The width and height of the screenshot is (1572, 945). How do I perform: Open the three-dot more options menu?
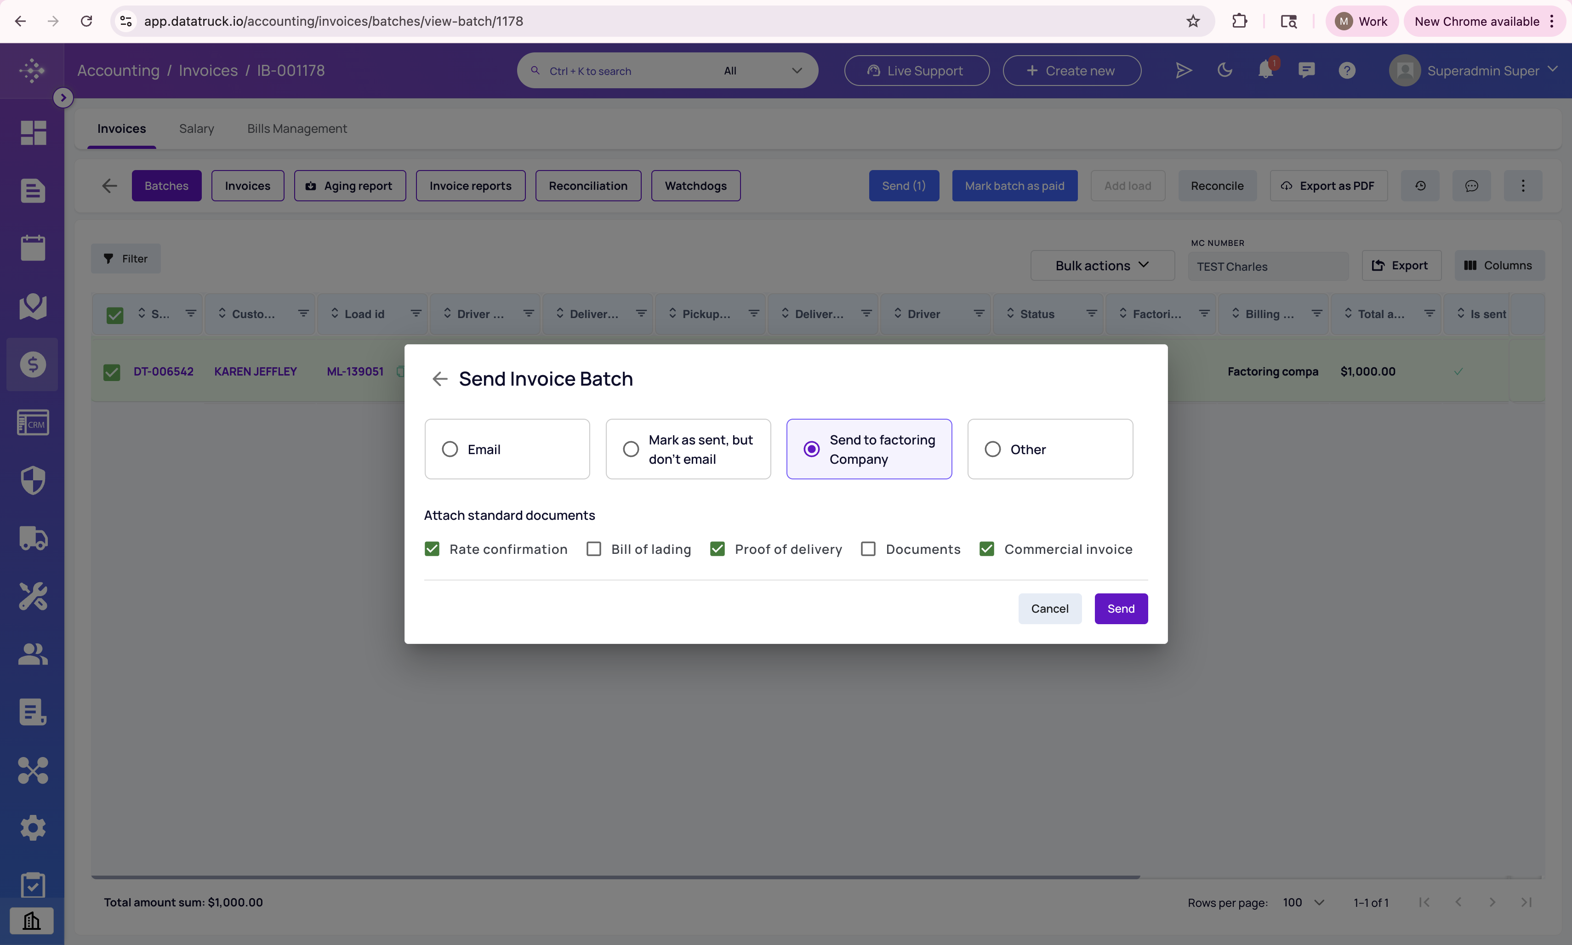click(x=1523, y=185)
